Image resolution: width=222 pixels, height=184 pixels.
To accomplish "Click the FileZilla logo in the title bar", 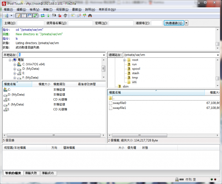I will point(4,3).
